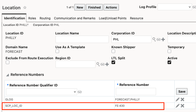Click the Location Name input field

(x=82, y=39)
